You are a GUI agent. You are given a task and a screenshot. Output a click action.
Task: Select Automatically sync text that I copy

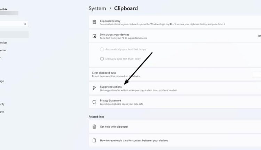[102, 50]
